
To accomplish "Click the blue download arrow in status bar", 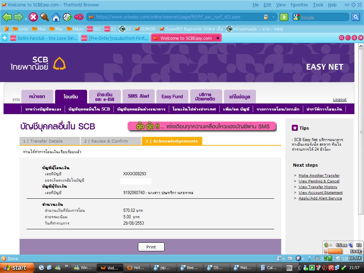I will [x=310, y=258].
